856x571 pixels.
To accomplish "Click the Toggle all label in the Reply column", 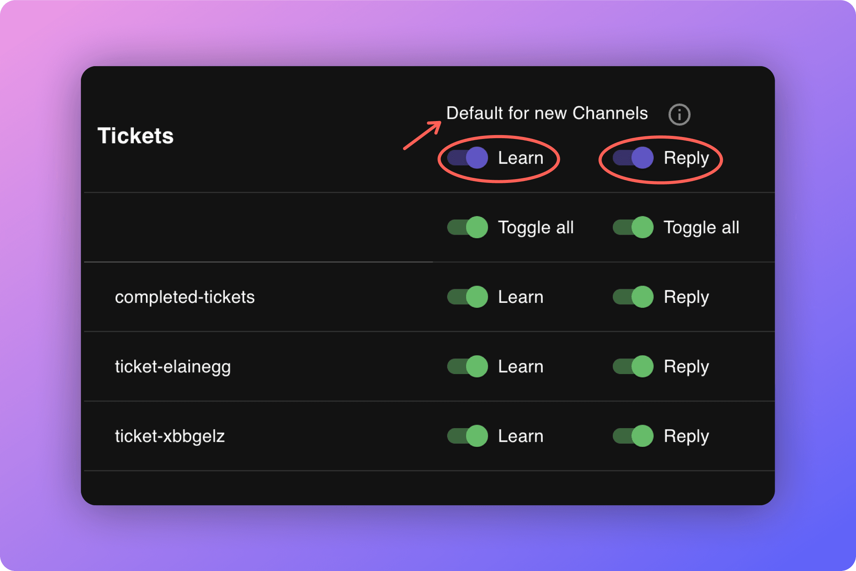I will [x=702, y=228].
